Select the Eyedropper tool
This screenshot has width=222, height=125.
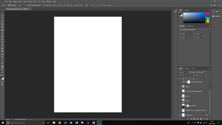tap(2, 27)
